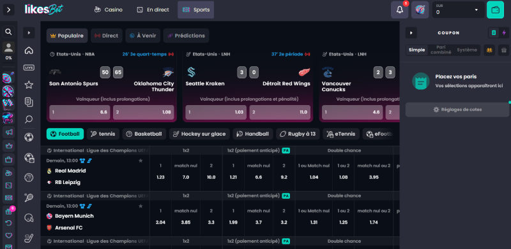Open the user profile avatar showing 0%

tap(8, 48)
